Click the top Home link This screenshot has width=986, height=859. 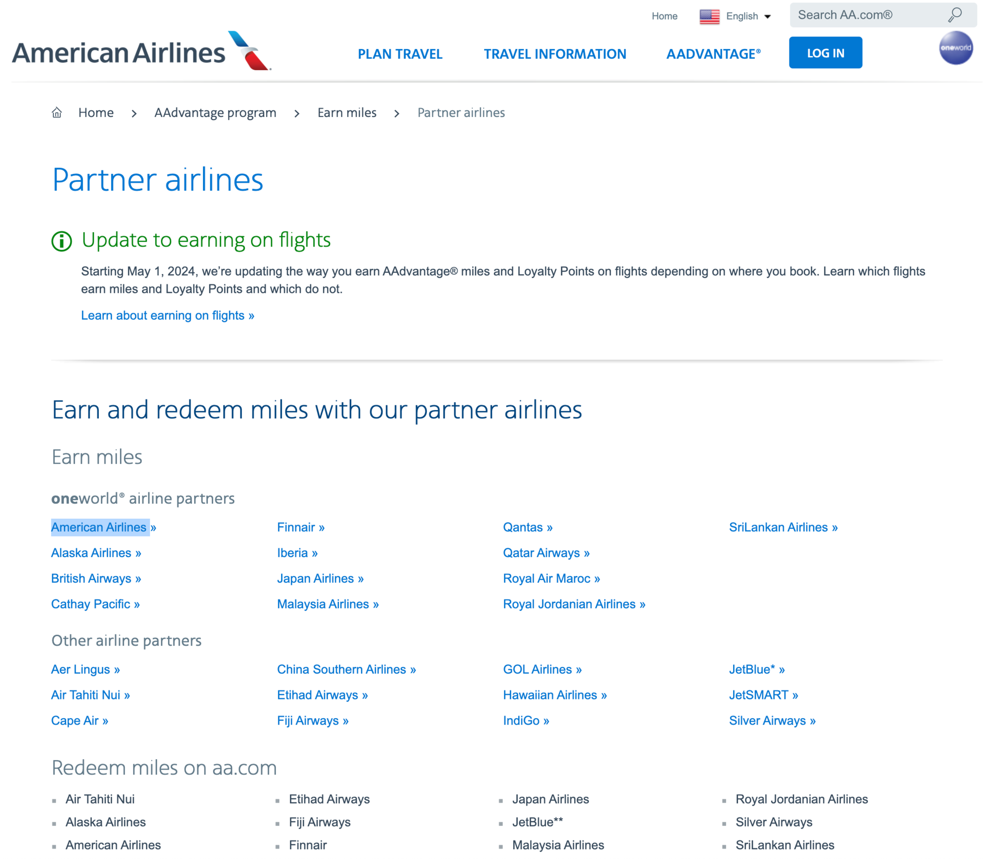(x=664, y=16)
